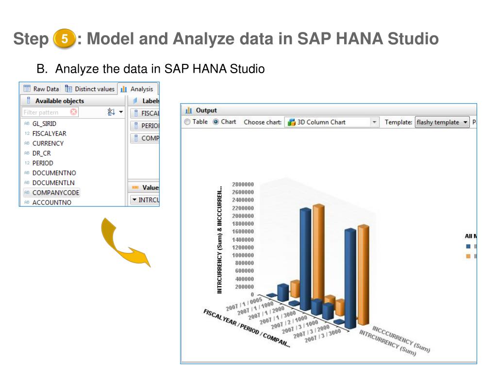The image size is (497, 372).
Task: Click the AB type icon beside COMPANYCODE
Action: pyautogui.click(x=27, y=192)
